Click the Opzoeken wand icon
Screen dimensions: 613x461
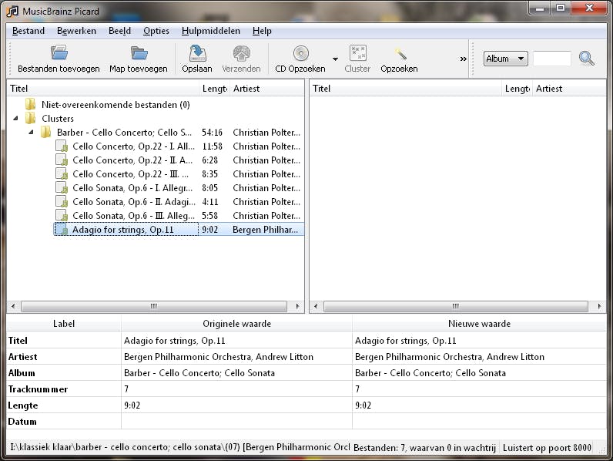point(400,54)
